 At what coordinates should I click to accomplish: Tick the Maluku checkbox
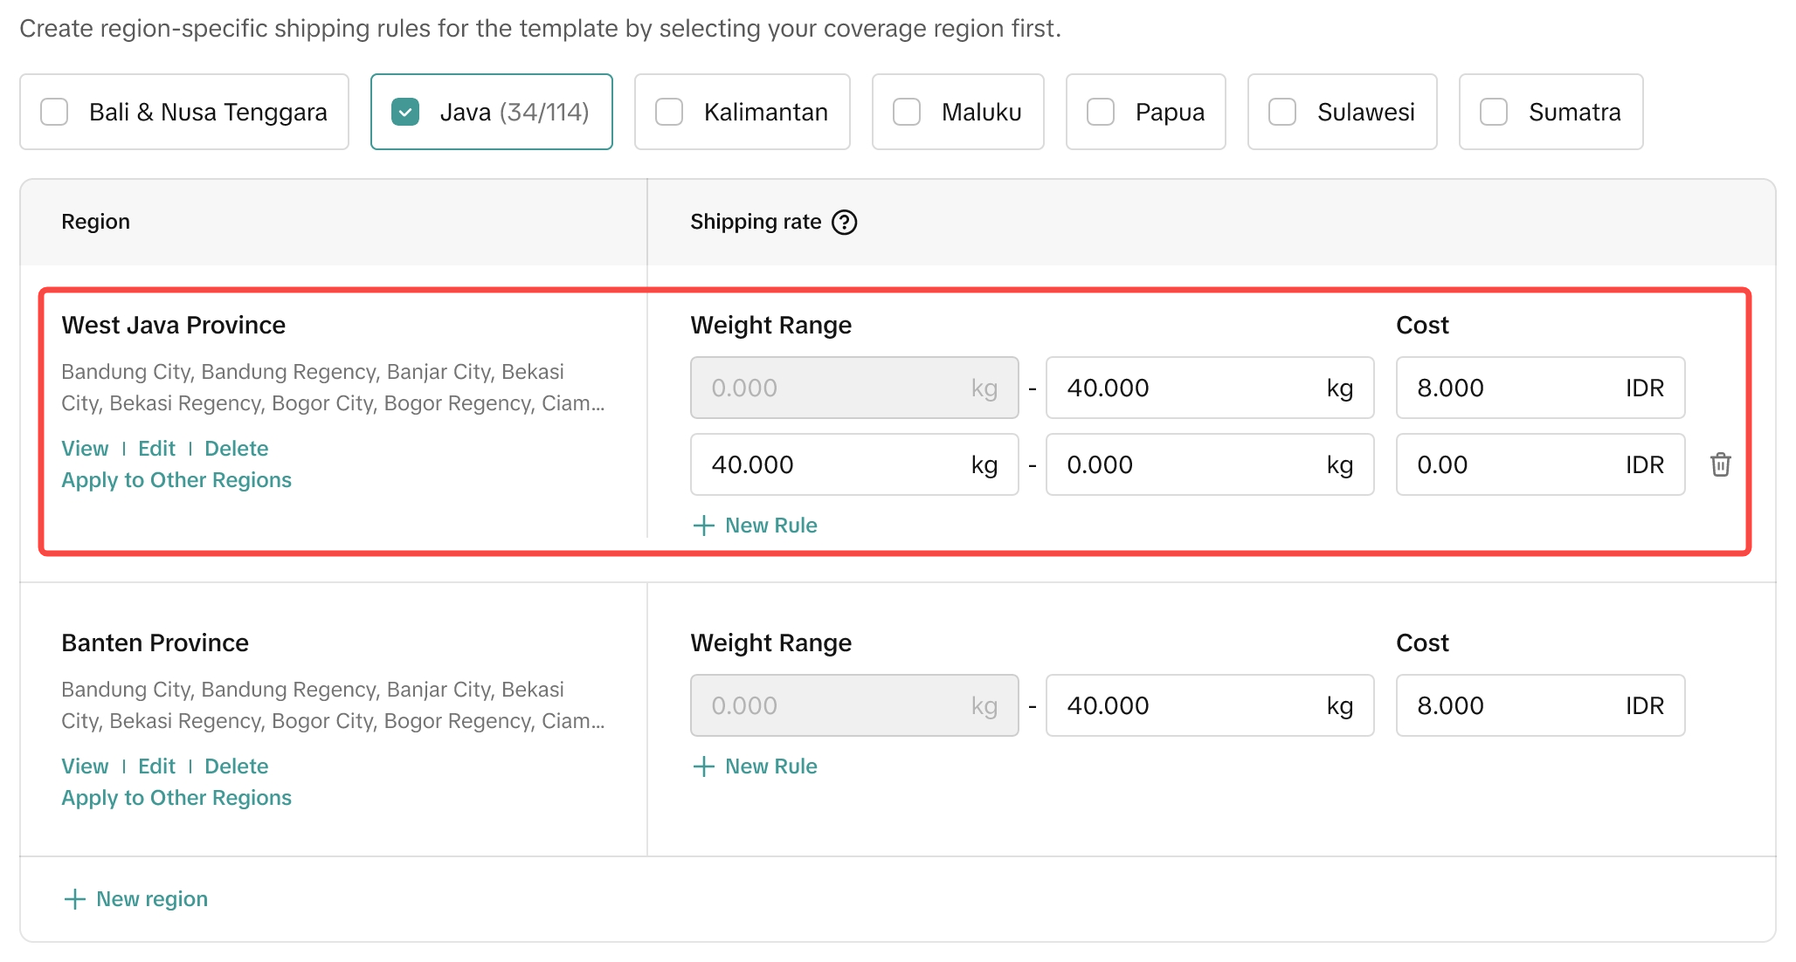click(x=907, y=112)
